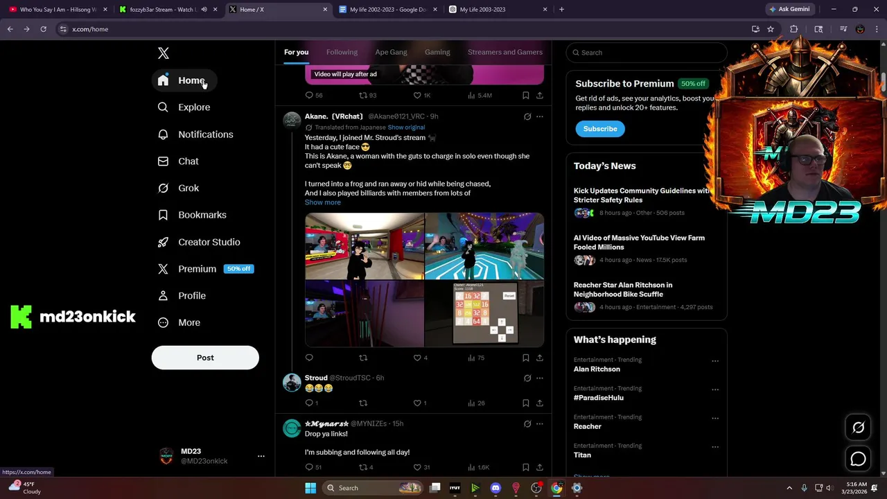Expand Akane's post with Show more

pos(323,202)
